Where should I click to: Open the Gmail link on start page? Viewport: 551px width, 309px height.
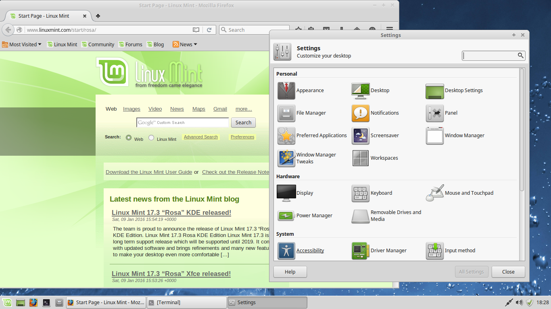pyautogui.click(x=220, y=109)
